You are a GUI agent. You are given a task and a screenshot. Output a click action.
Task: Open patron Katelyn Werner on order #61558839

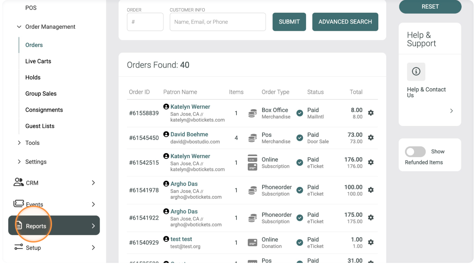point(190,107)
